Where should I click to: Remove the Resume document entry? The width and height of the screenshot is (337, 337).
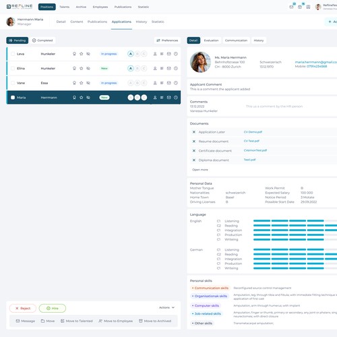point(194,142)
